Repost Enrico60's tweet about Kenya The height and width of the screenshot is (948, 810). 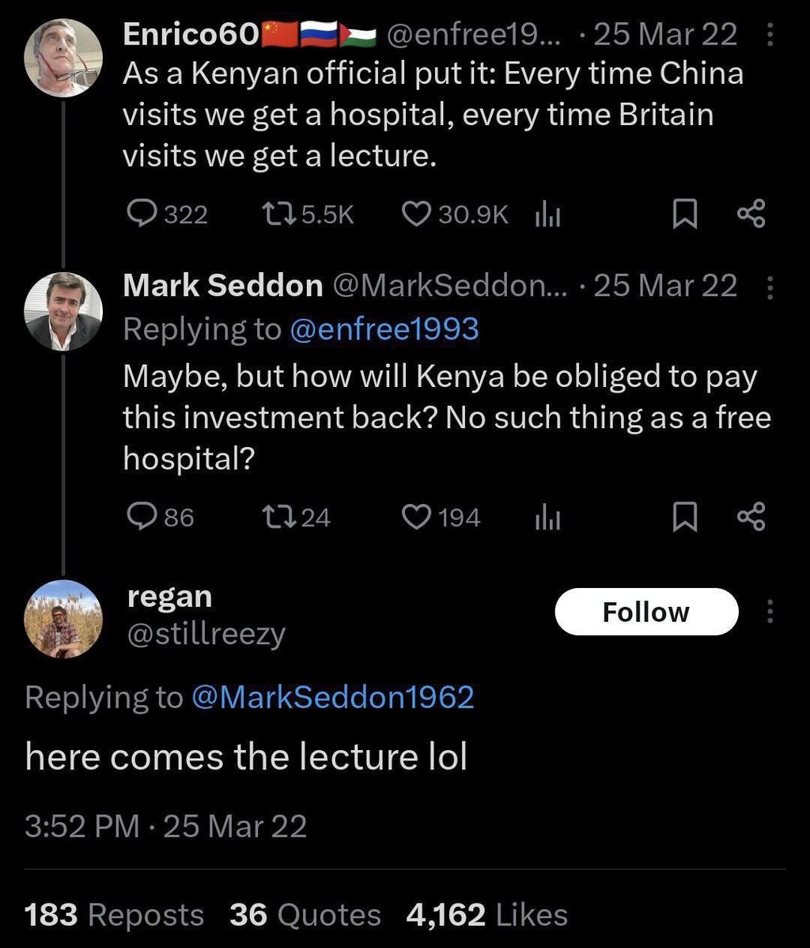[277, 214]
